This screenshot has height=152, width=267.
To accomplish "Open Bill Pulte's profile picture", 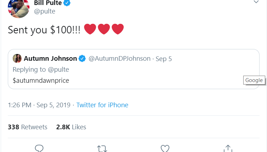I will [18, 8].
